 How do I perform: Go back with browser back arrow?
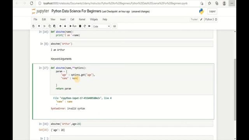[x=17, y=3]
